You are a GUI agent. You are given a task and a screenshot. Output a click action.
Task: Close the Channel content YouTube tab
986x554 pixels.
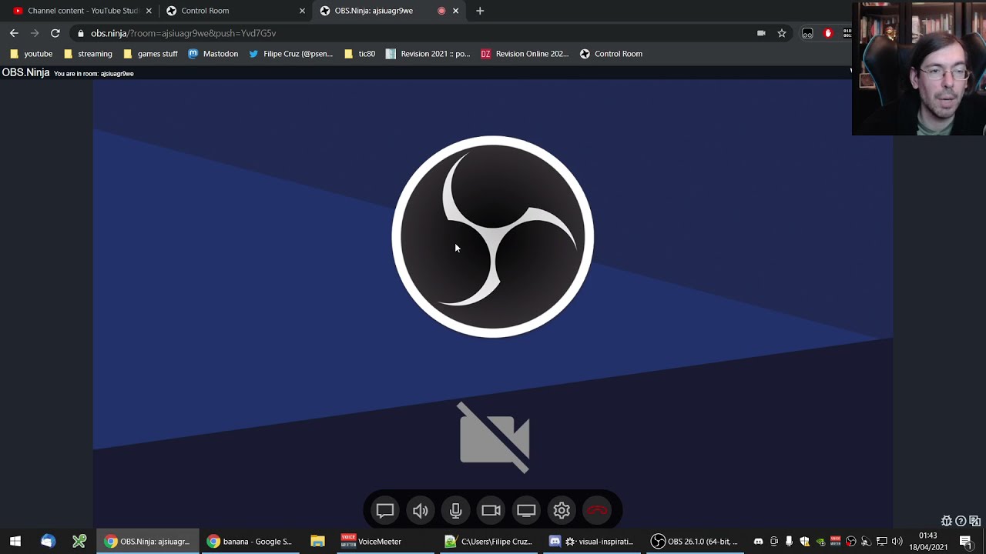pyautogui.click(x=149, y=11)
